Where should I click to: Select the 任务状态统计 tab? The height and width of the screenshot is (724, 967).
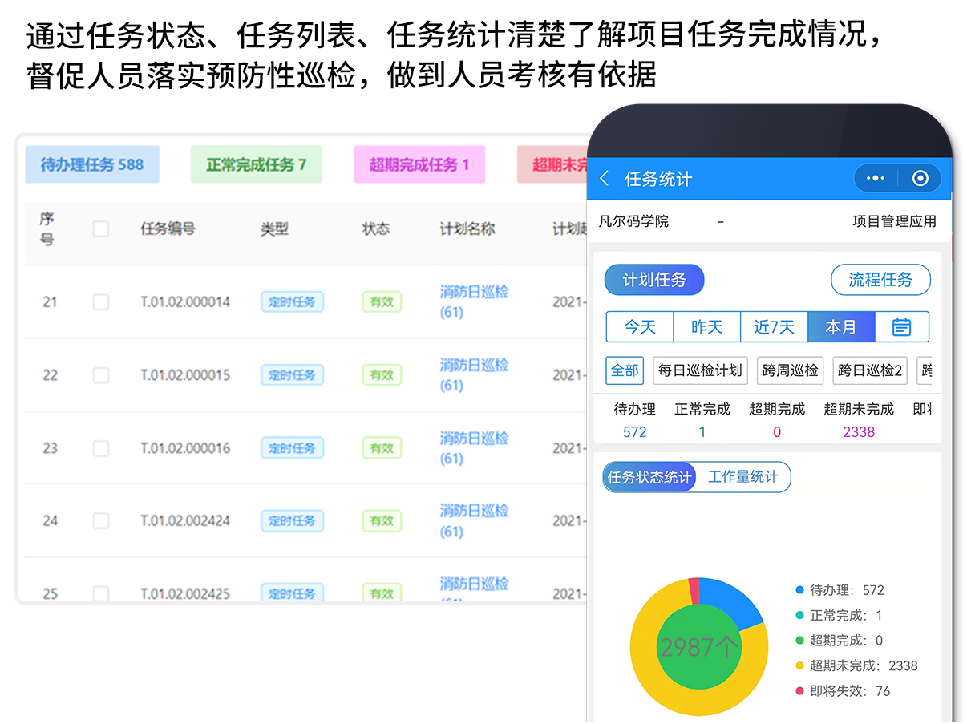(649, 477)
